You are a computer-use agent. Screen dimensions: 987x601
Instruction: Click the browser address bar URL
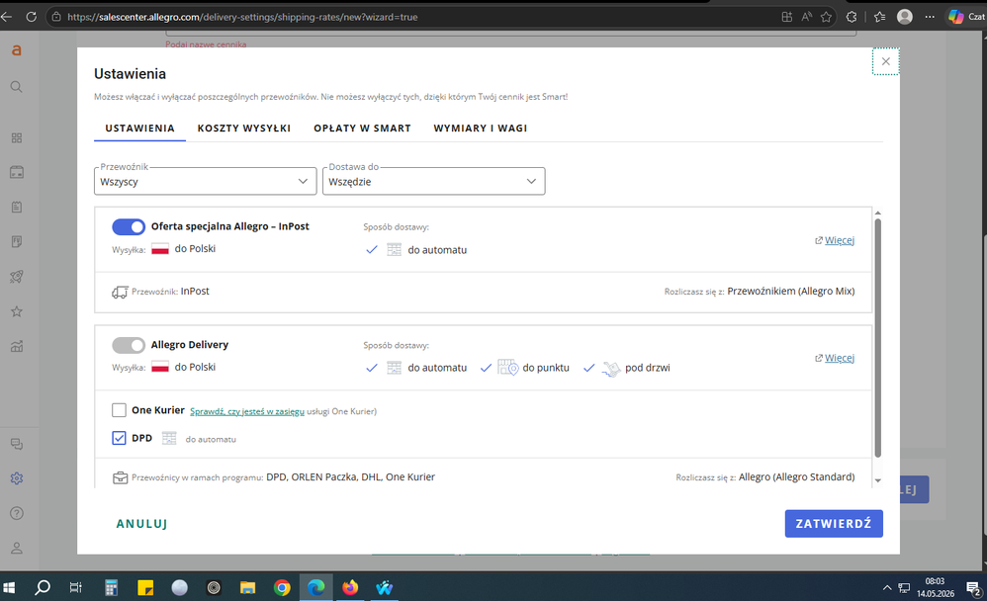pyautogui.click(x=242, y=17)
